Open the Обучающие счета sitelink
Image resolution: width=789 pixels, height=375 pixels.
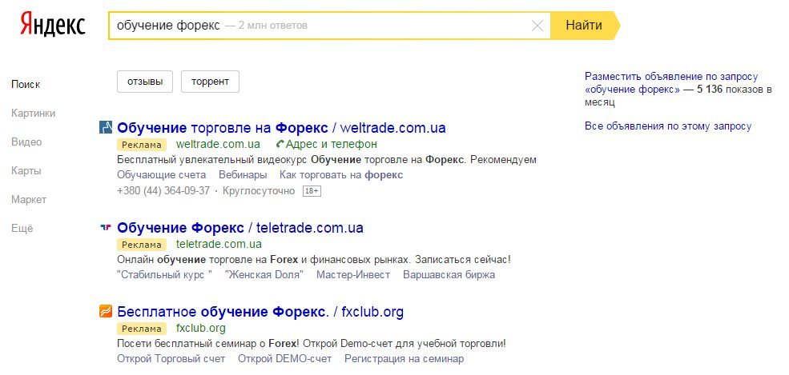pyautogui.click(x=162, y=175)
